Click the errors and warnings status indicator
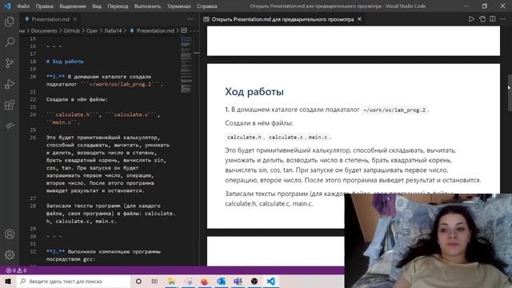The width and height of the screenshot is (512, 288). tap(16, 270)
